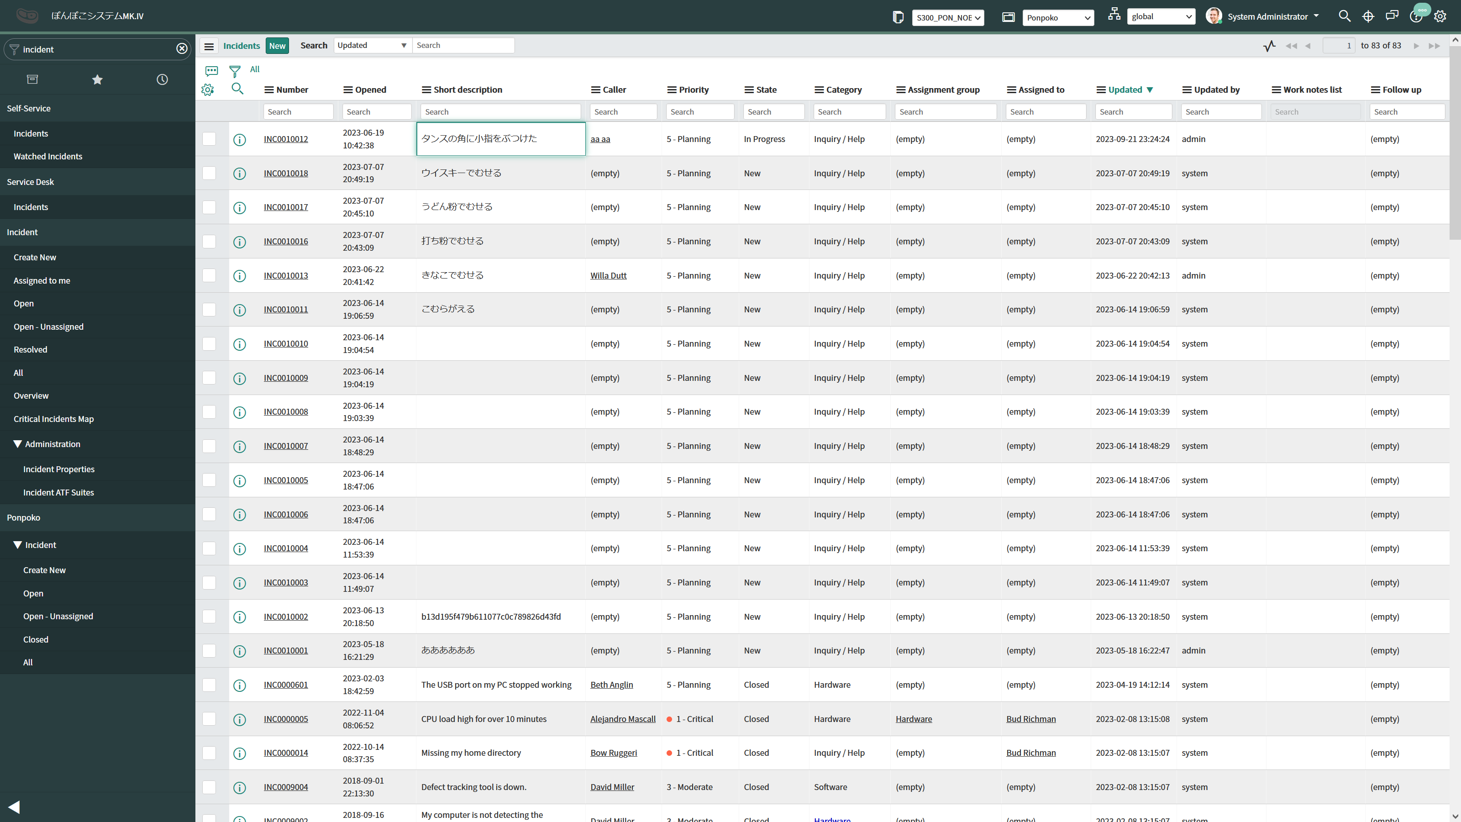Open incident INC0010017 link

coord(286,208)
